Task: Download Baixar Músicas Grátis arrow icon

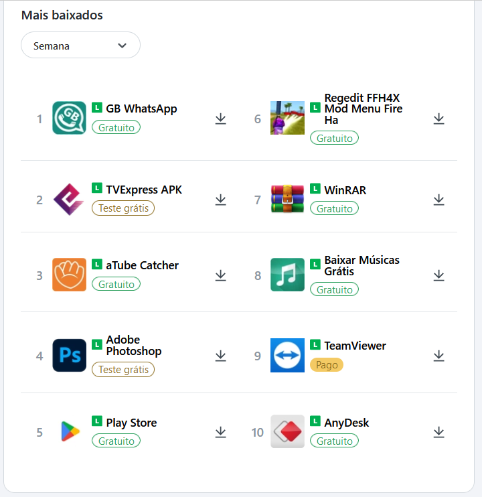Action: tap(438, 275)
